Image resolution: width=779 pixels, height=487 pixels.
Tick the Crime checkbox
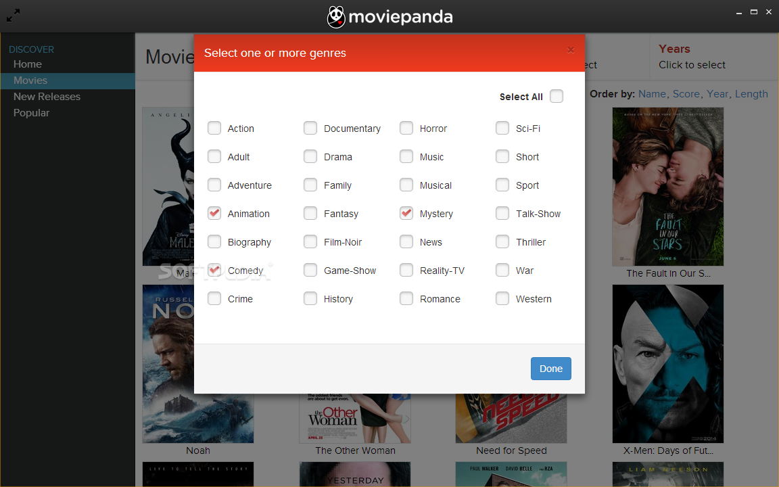[x=214, y=298]
